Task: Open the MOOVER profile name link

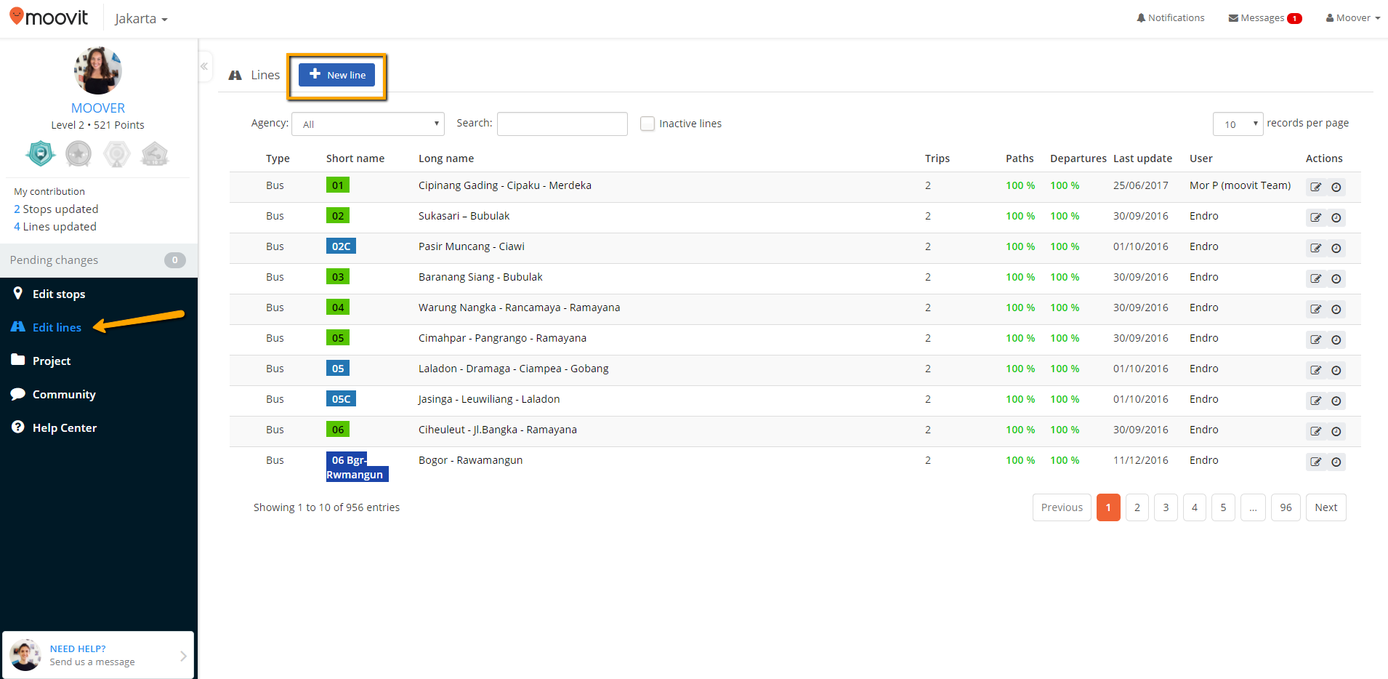Action: [x=98, y=108]
